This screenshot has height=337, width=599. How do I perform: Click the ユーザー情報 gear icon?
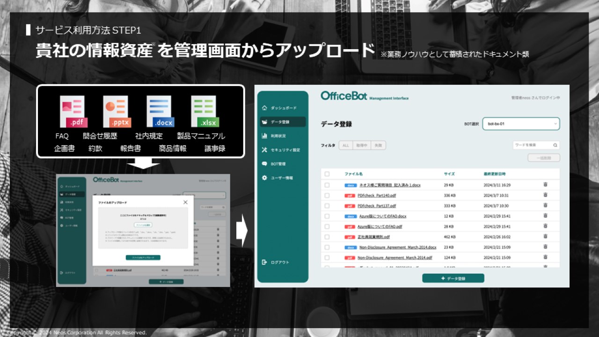264,178
